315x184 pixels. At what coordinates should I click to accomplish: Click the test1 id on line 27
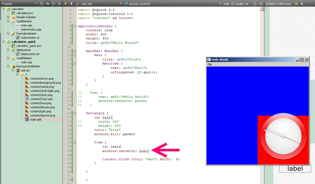tap(107, 117)
